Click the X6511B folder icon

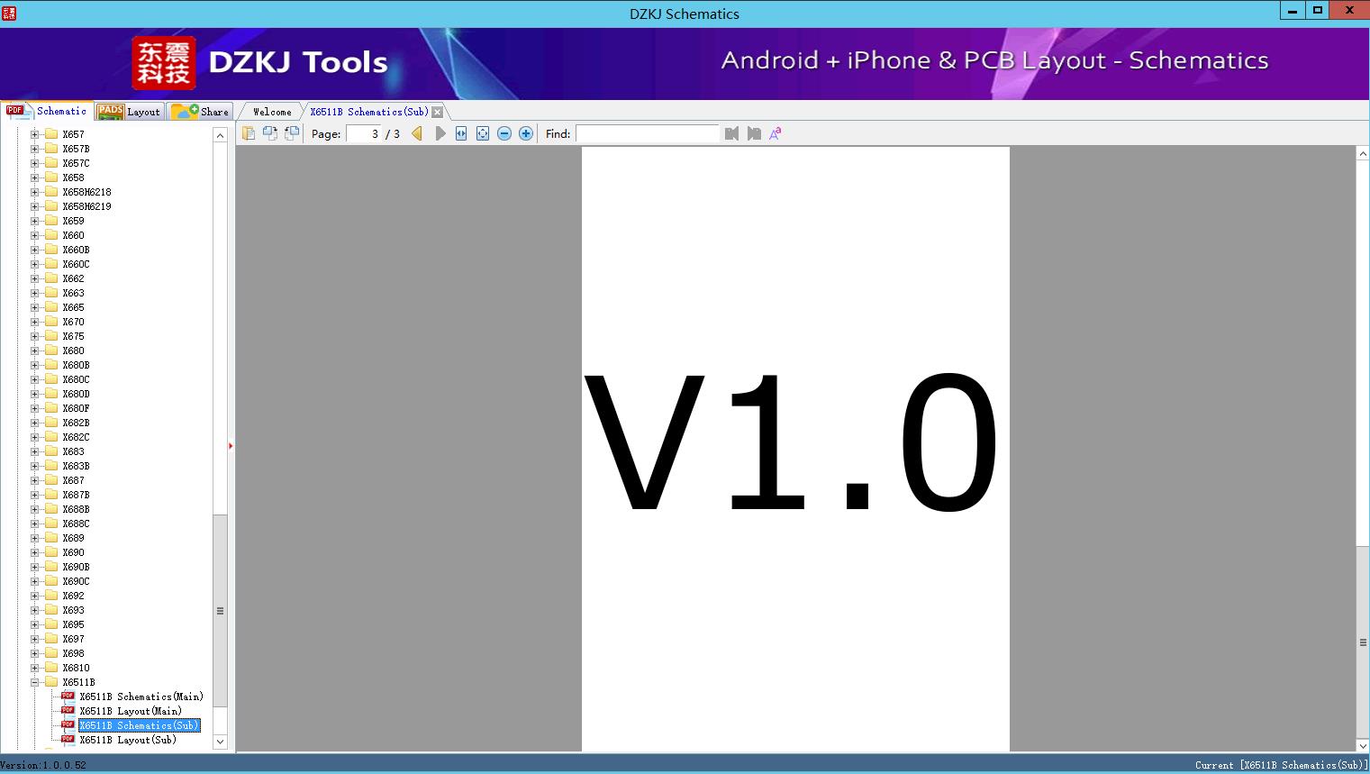[x=51, y=682]
